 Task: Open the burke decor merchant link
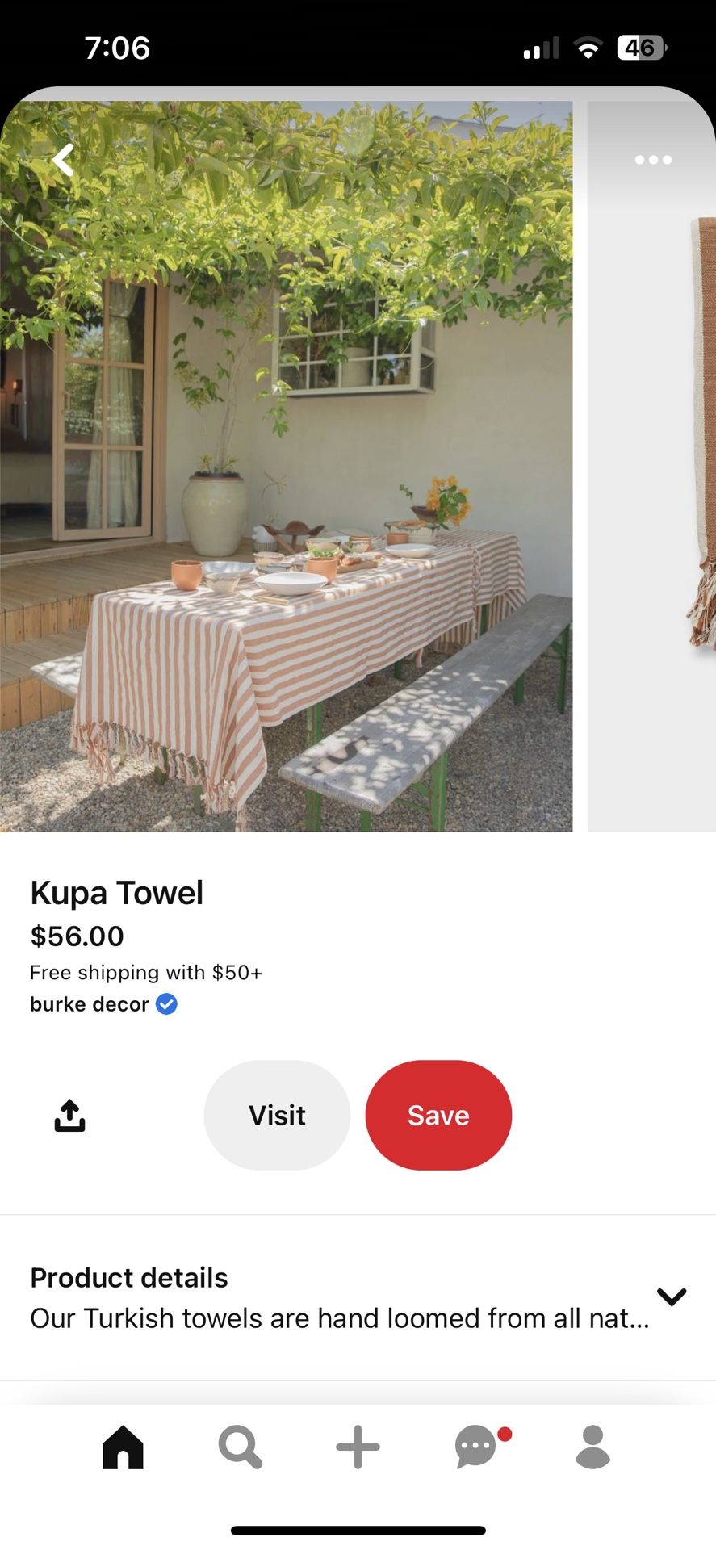click(90, 1004)
